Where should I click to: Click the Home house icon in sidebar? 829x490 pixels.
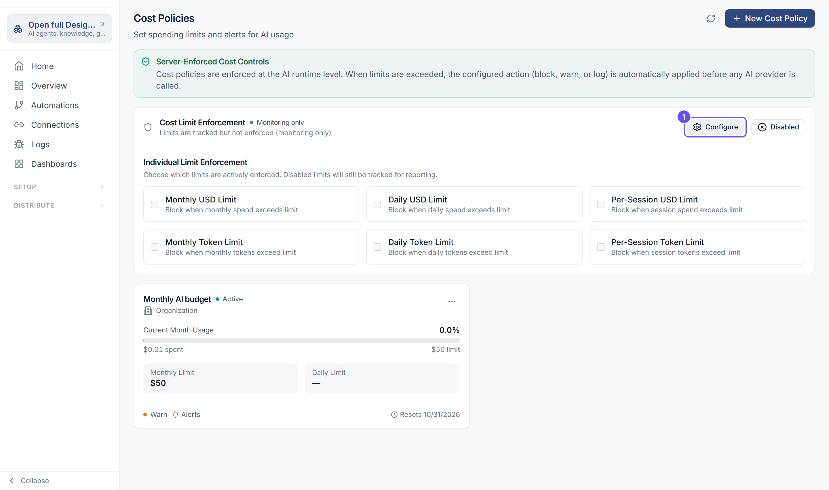(x=19, y=66)
